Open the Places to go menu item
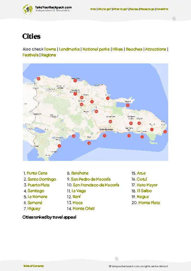This screenshot has height=271, width=191. coord(147,9)
